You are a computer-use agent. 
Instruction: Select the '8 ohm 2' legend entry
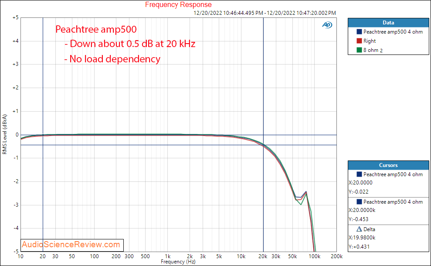coord(373,50)
